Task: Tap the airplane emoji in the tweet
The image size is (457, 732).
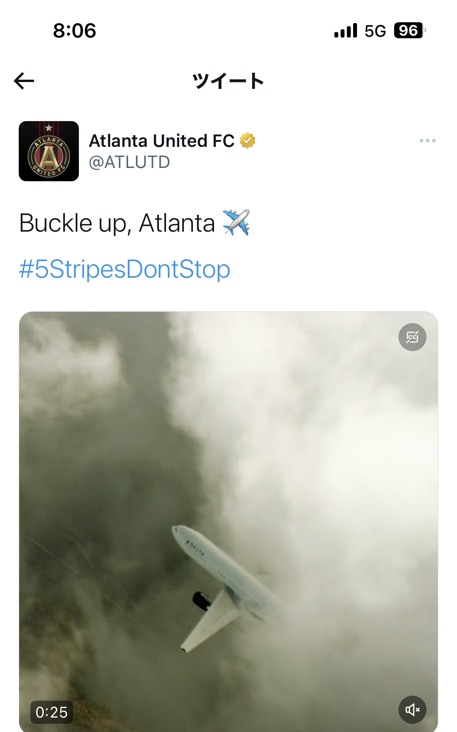Action: tap(236, 223)
